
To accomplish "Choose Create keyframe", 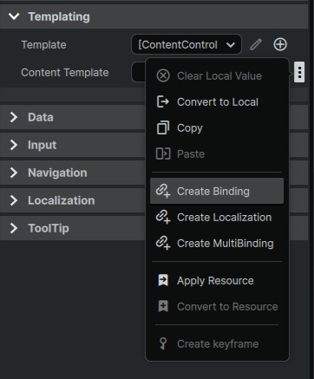I will coord(217,343).
